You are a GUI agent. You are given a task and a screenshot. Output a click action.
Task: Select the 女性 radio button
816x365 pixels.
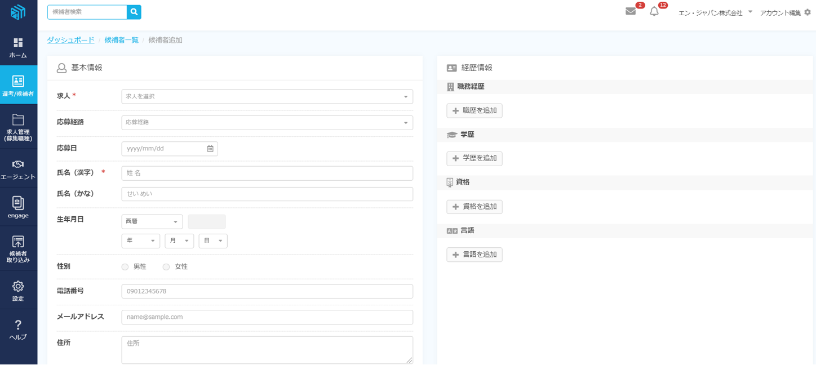166,267
